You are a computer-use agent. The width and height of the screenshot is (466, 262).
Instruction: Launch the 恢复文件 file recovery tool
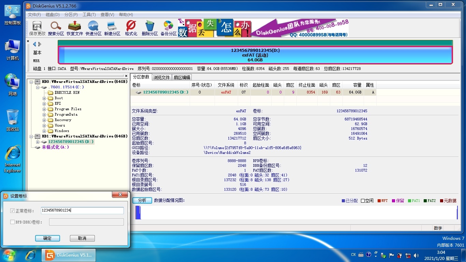point(75,28)
